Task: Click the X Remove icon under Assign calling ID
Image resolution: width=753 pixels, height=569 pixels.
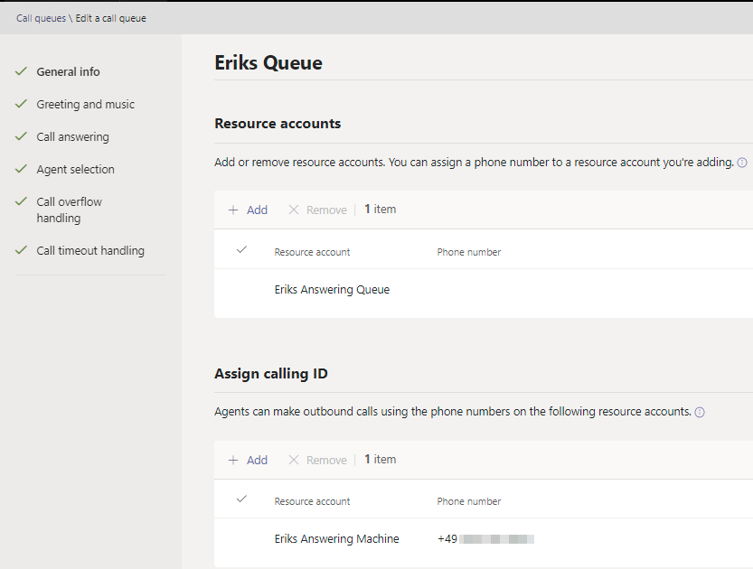Action: 293,460
